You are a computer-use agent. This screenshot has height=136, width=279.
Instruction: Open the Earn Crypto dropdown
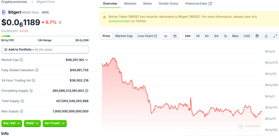pos(54,123)
